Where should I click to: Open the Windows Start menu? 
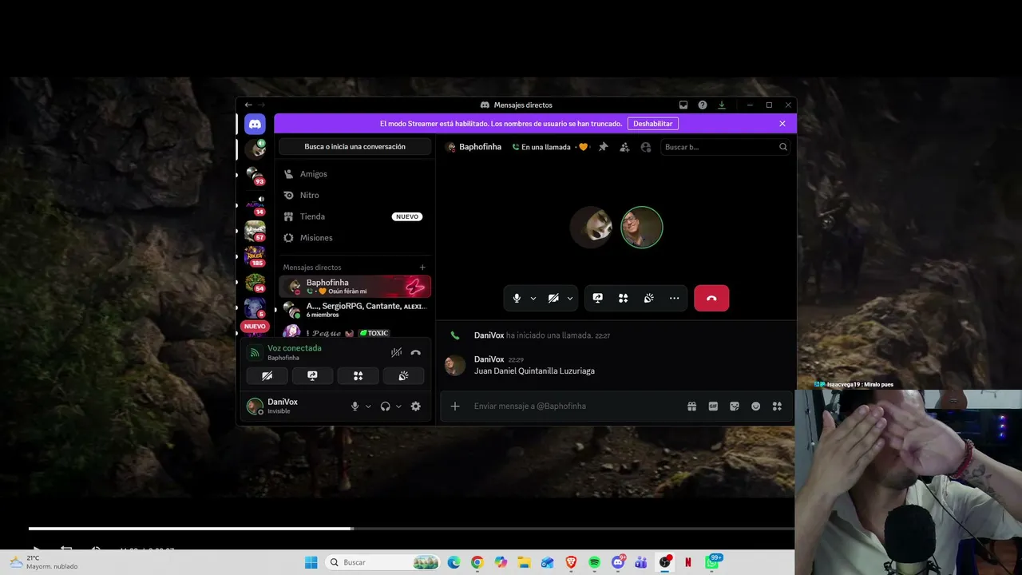(x=311, y=562)
